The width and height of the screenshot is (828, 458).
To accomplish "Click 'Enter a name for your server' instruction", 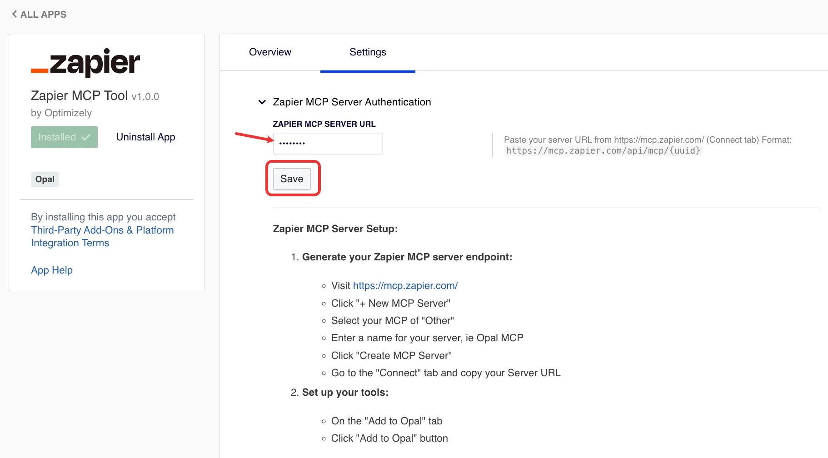I will point(427,338).
